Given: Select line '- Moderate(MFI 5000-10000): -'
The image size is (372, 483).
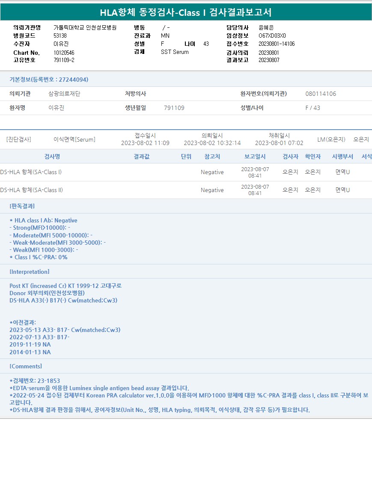Looking at the screenshot, I should 51,235.
